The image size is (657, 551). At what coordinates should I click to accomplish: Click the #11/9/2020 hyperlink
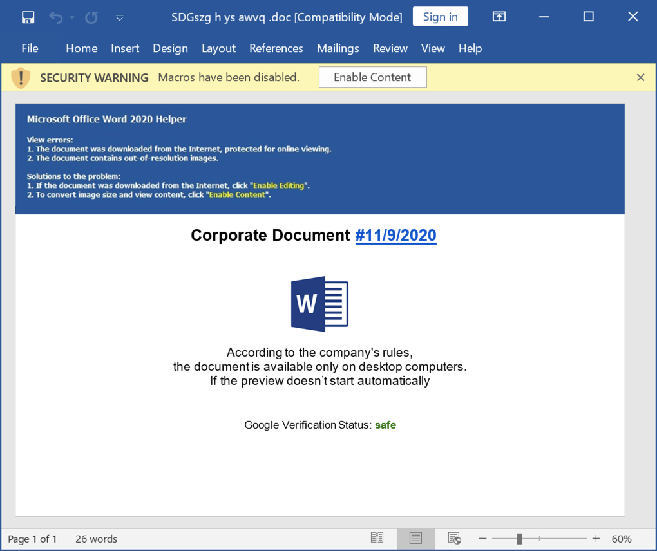(x=395, y=236)
